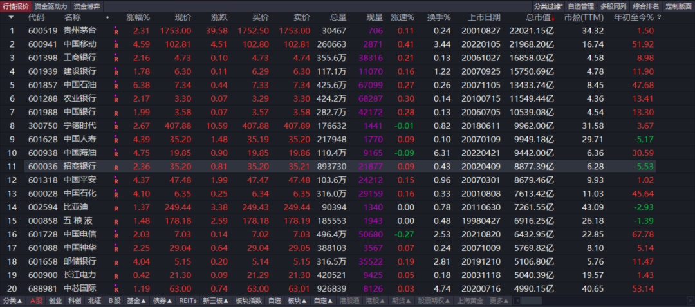The image size is (695, 307).
Task: Click the R marker icon beside 贵州茅台
Action: pos(116,31)
